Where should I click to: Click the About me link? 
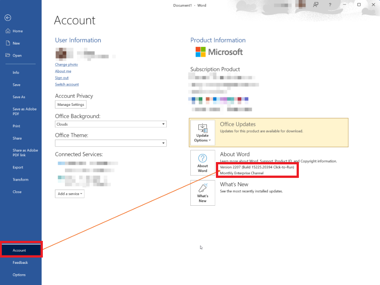pyautogui.click(x=63, y=71)
